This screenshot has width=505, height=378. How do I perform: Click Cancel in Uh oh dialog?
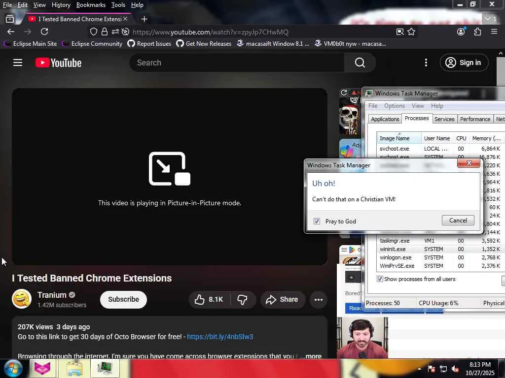tap(458, 220)
